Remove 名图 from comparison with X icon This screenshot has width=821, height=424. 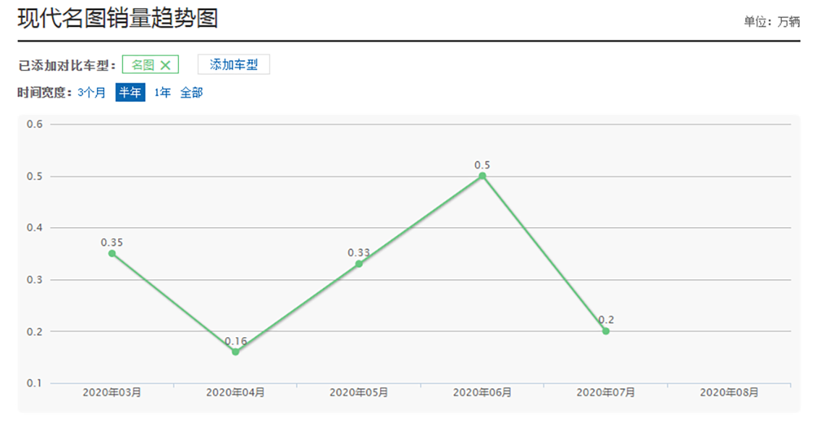coord(166,65)
